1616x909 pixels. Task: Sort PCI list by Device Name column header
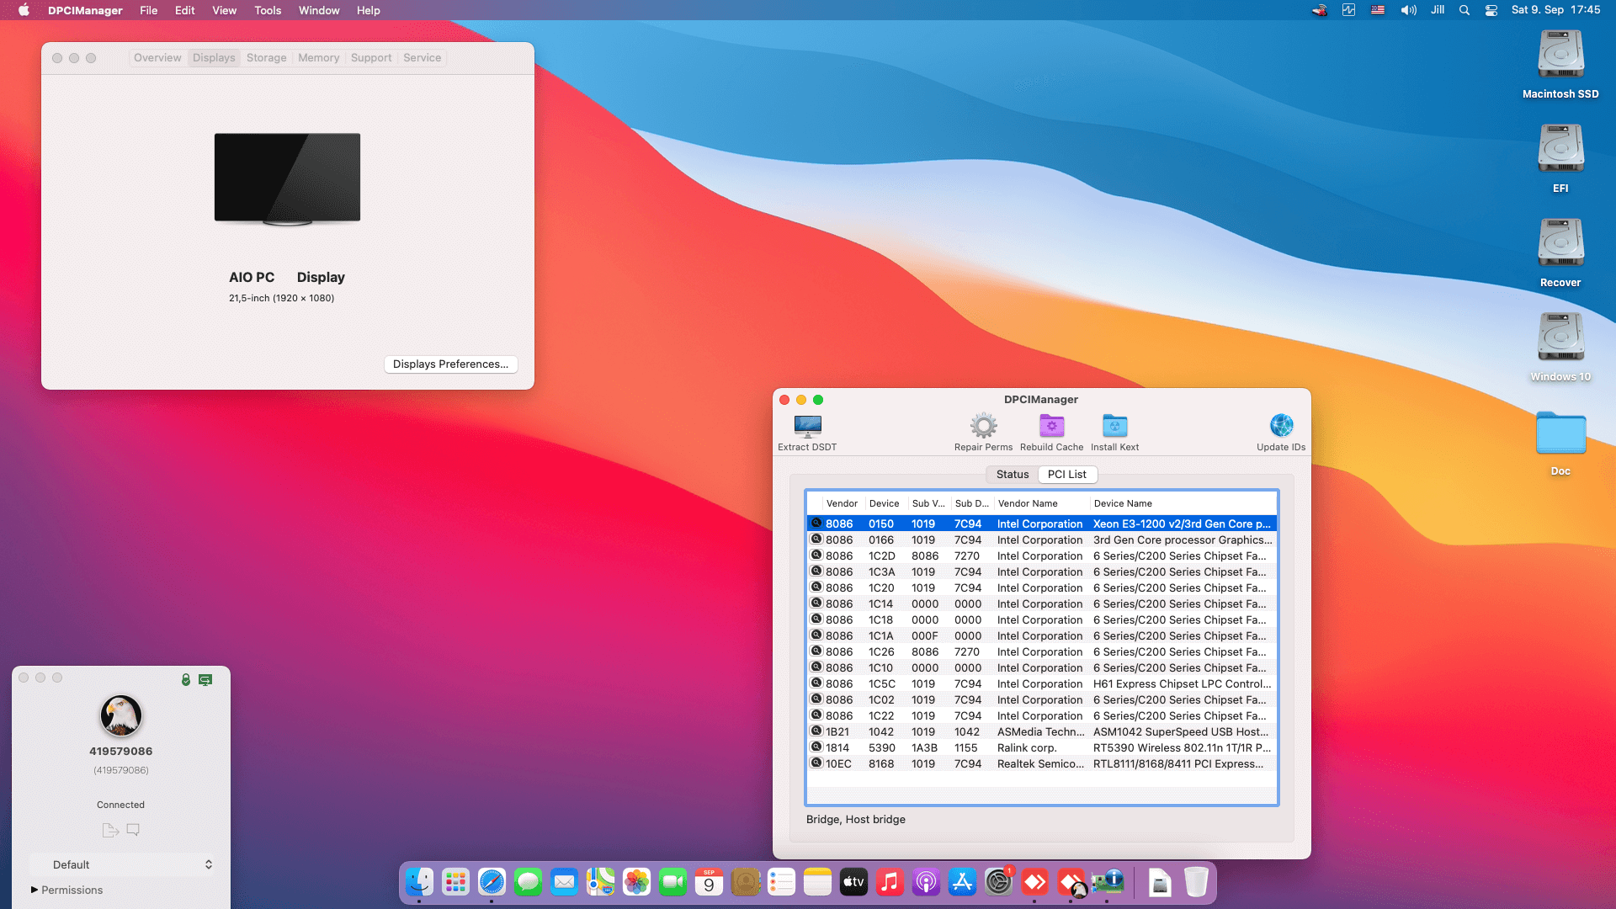point(1183,503)
